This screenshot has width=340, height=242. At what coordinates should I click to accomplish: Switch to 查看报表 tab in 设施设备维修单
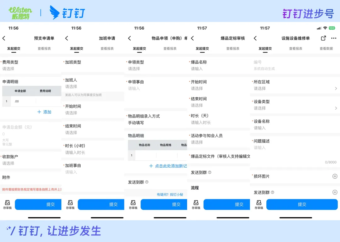pos(296,49)
